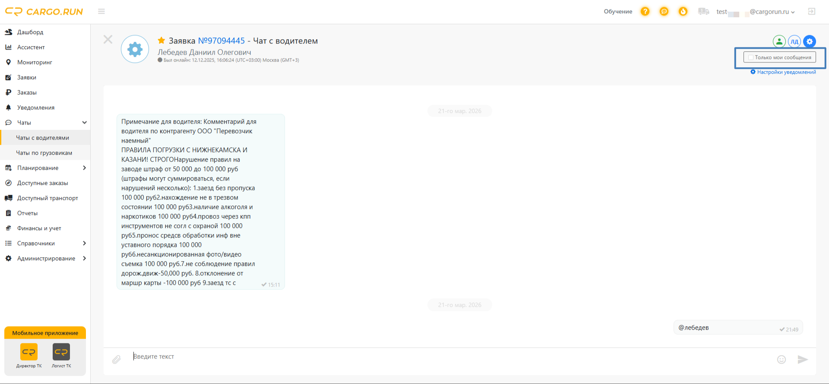Click the 'Примечание для водителя' message bubble

click(201, 202)
